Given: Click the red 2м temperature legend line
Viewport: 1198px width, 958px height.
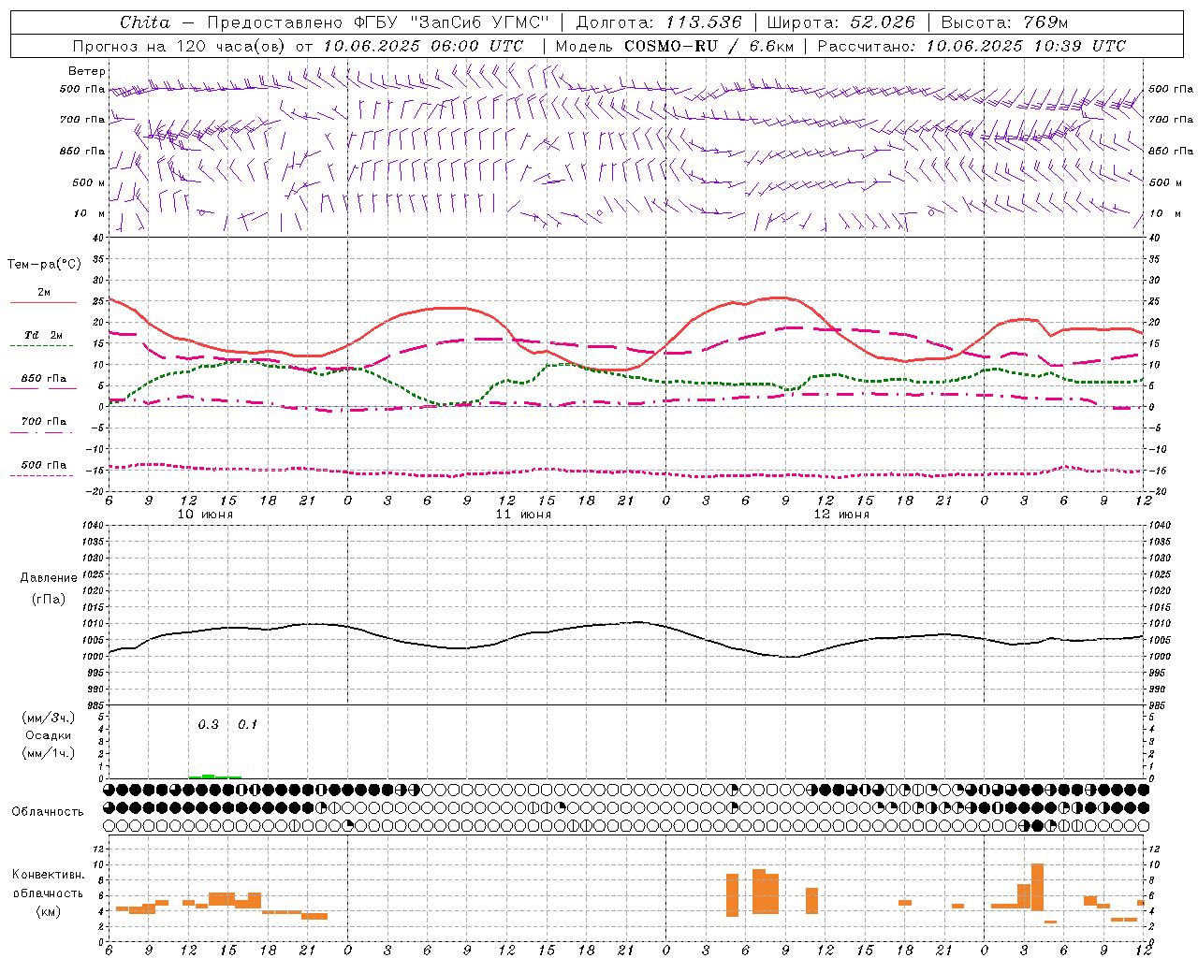Looking at the screenshot, I should coord(43,303).
